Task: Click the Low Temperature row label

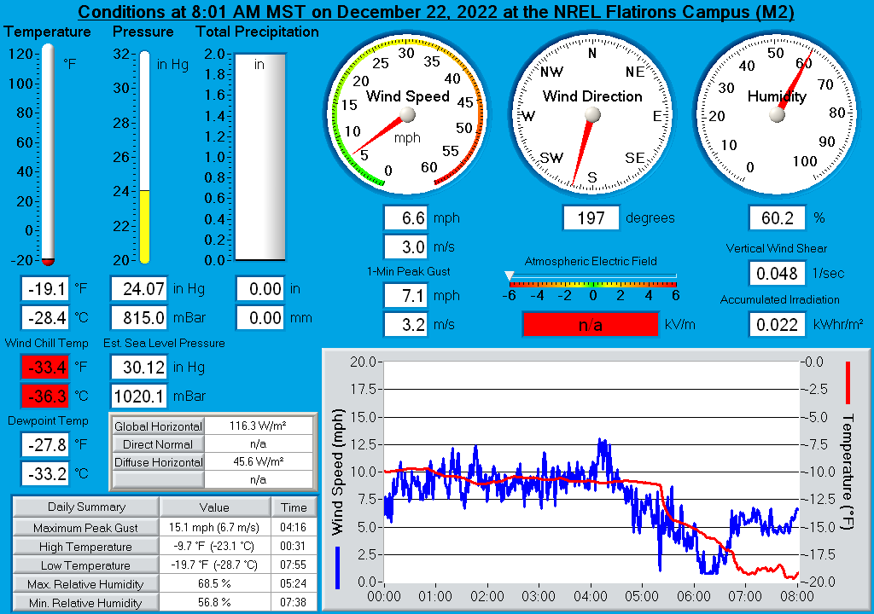Action: [x=86, y=565]
